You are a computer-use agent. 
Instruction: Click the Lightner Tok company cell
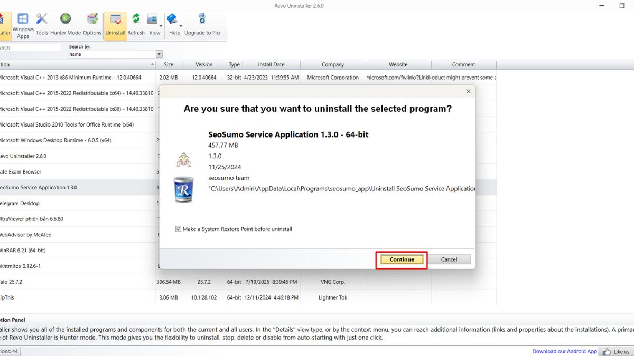[333, 297]
